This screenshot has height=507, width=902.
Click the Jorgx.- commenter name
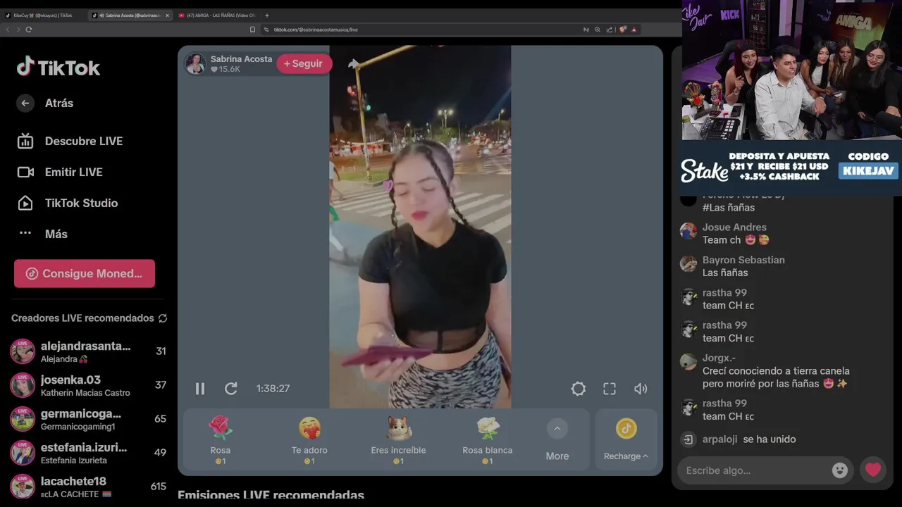(719, 358)
